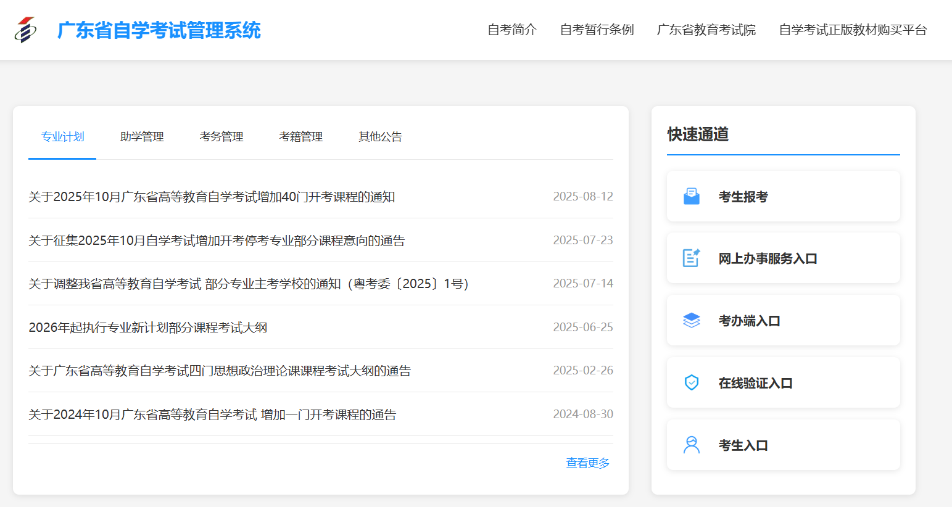The image size is (952, 507).
Task: Switch to the 考务管理 tab
Action: [x=221, y=137]
